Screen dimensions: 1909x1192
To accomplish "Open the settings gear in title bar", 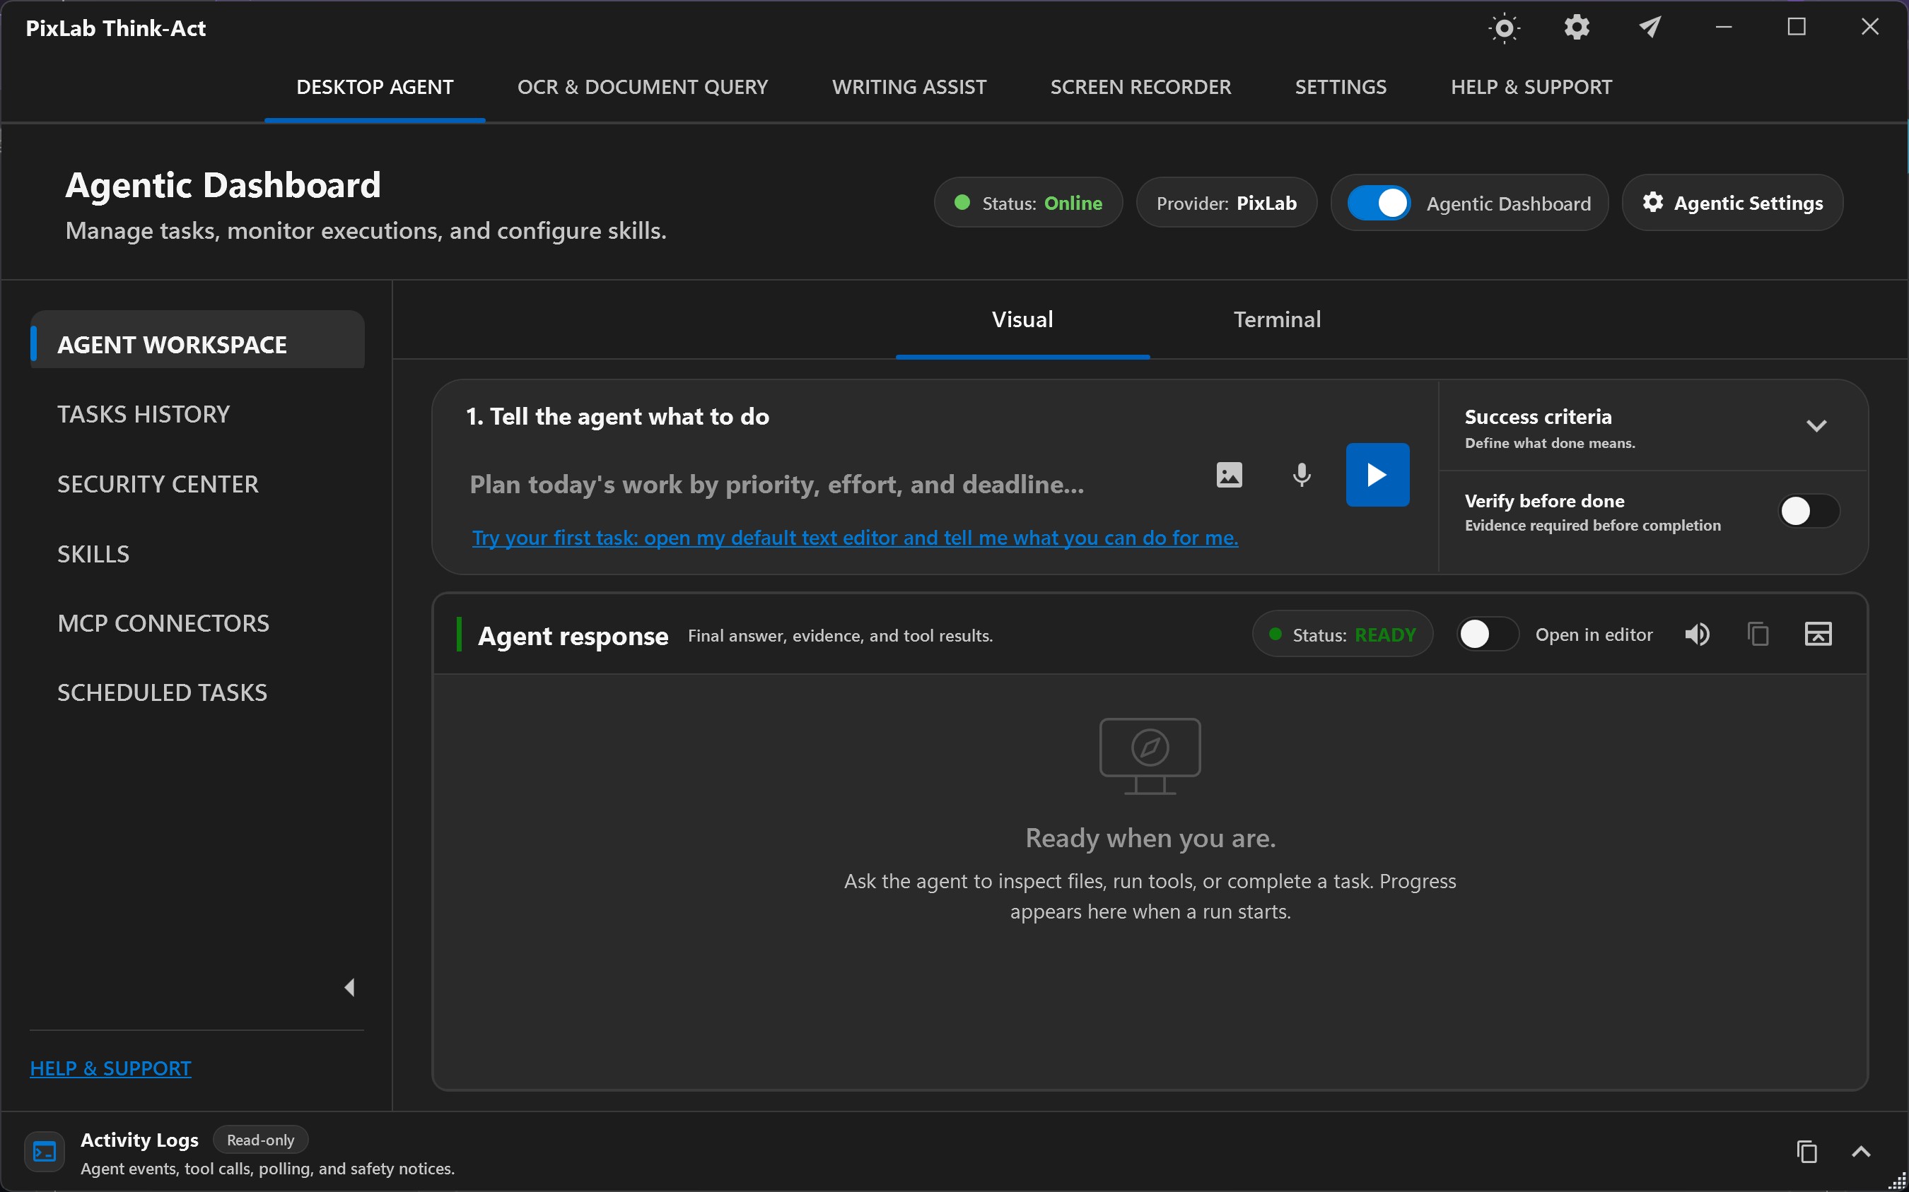I will coord(1576,28).
